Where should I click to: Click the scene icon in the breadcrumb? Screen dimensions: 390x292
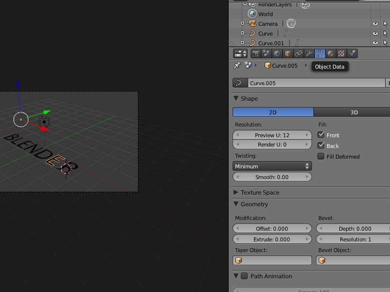(248, 65)
